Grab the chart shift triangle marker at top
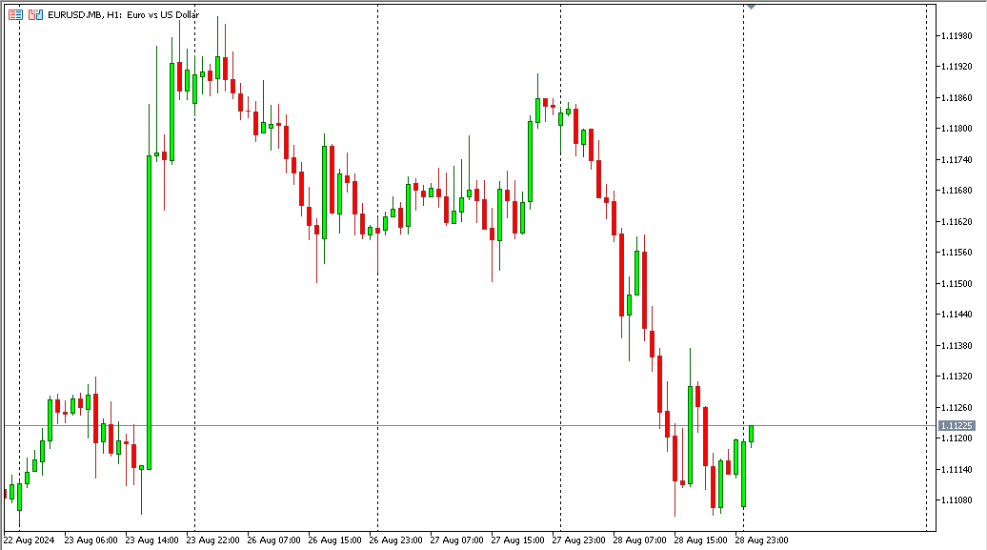The height and width of the screenshot is (550, 987). pos(751,7)
